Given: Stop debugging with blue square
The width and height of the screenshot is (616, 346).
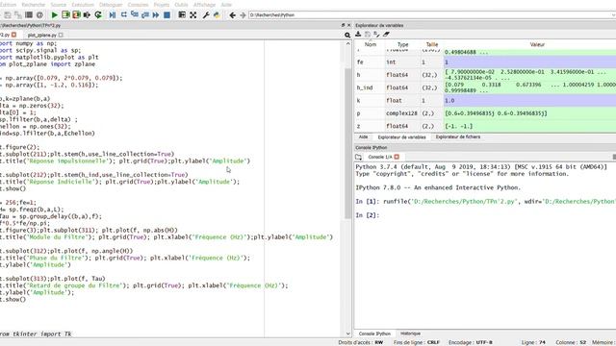Looking at the screenshot, I should tap(167, 15).
